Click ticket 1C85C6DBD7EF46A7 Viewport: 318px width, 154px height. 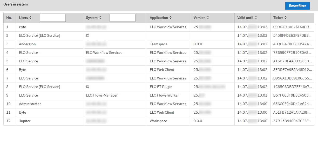[x=293, y=87]
